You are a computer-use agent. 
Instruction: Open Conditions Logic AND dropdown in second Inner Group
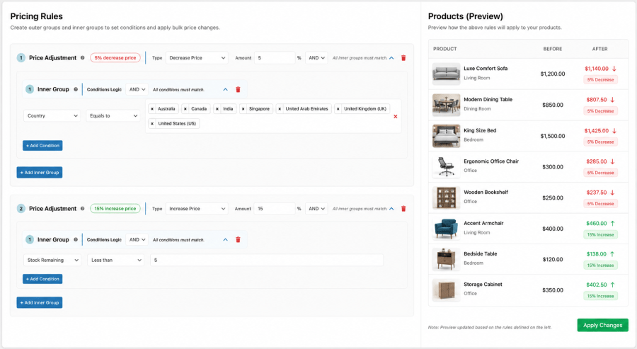(137, 240)
